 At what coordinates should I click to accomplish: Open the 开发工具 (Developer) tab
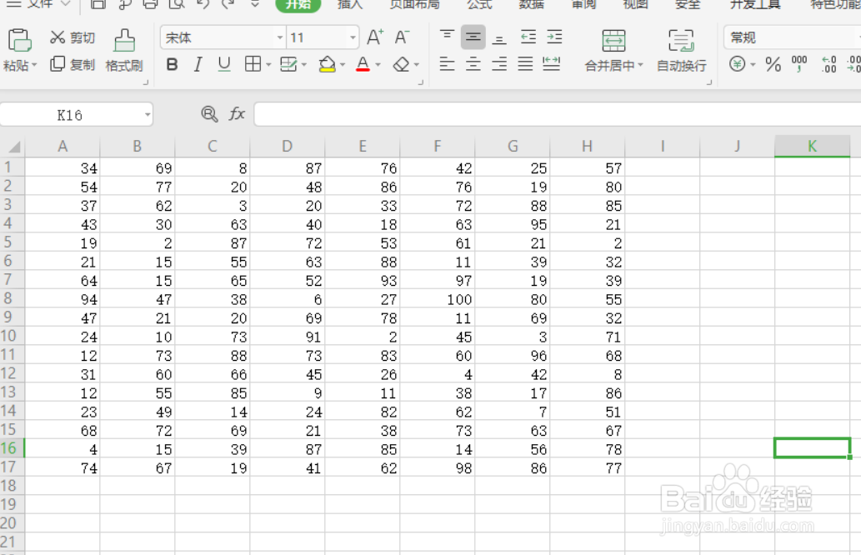click(755, 4)
